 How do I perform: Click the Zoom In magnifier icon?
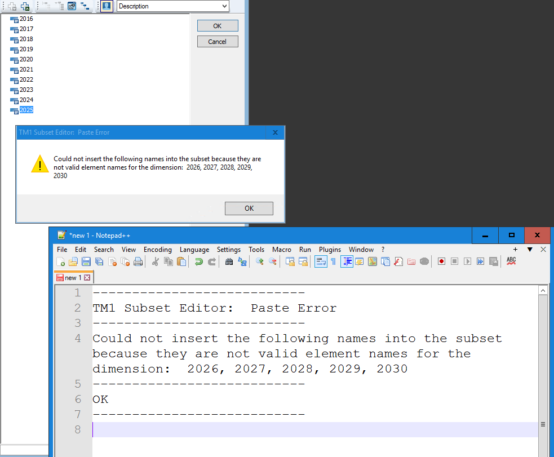[259, 261]
